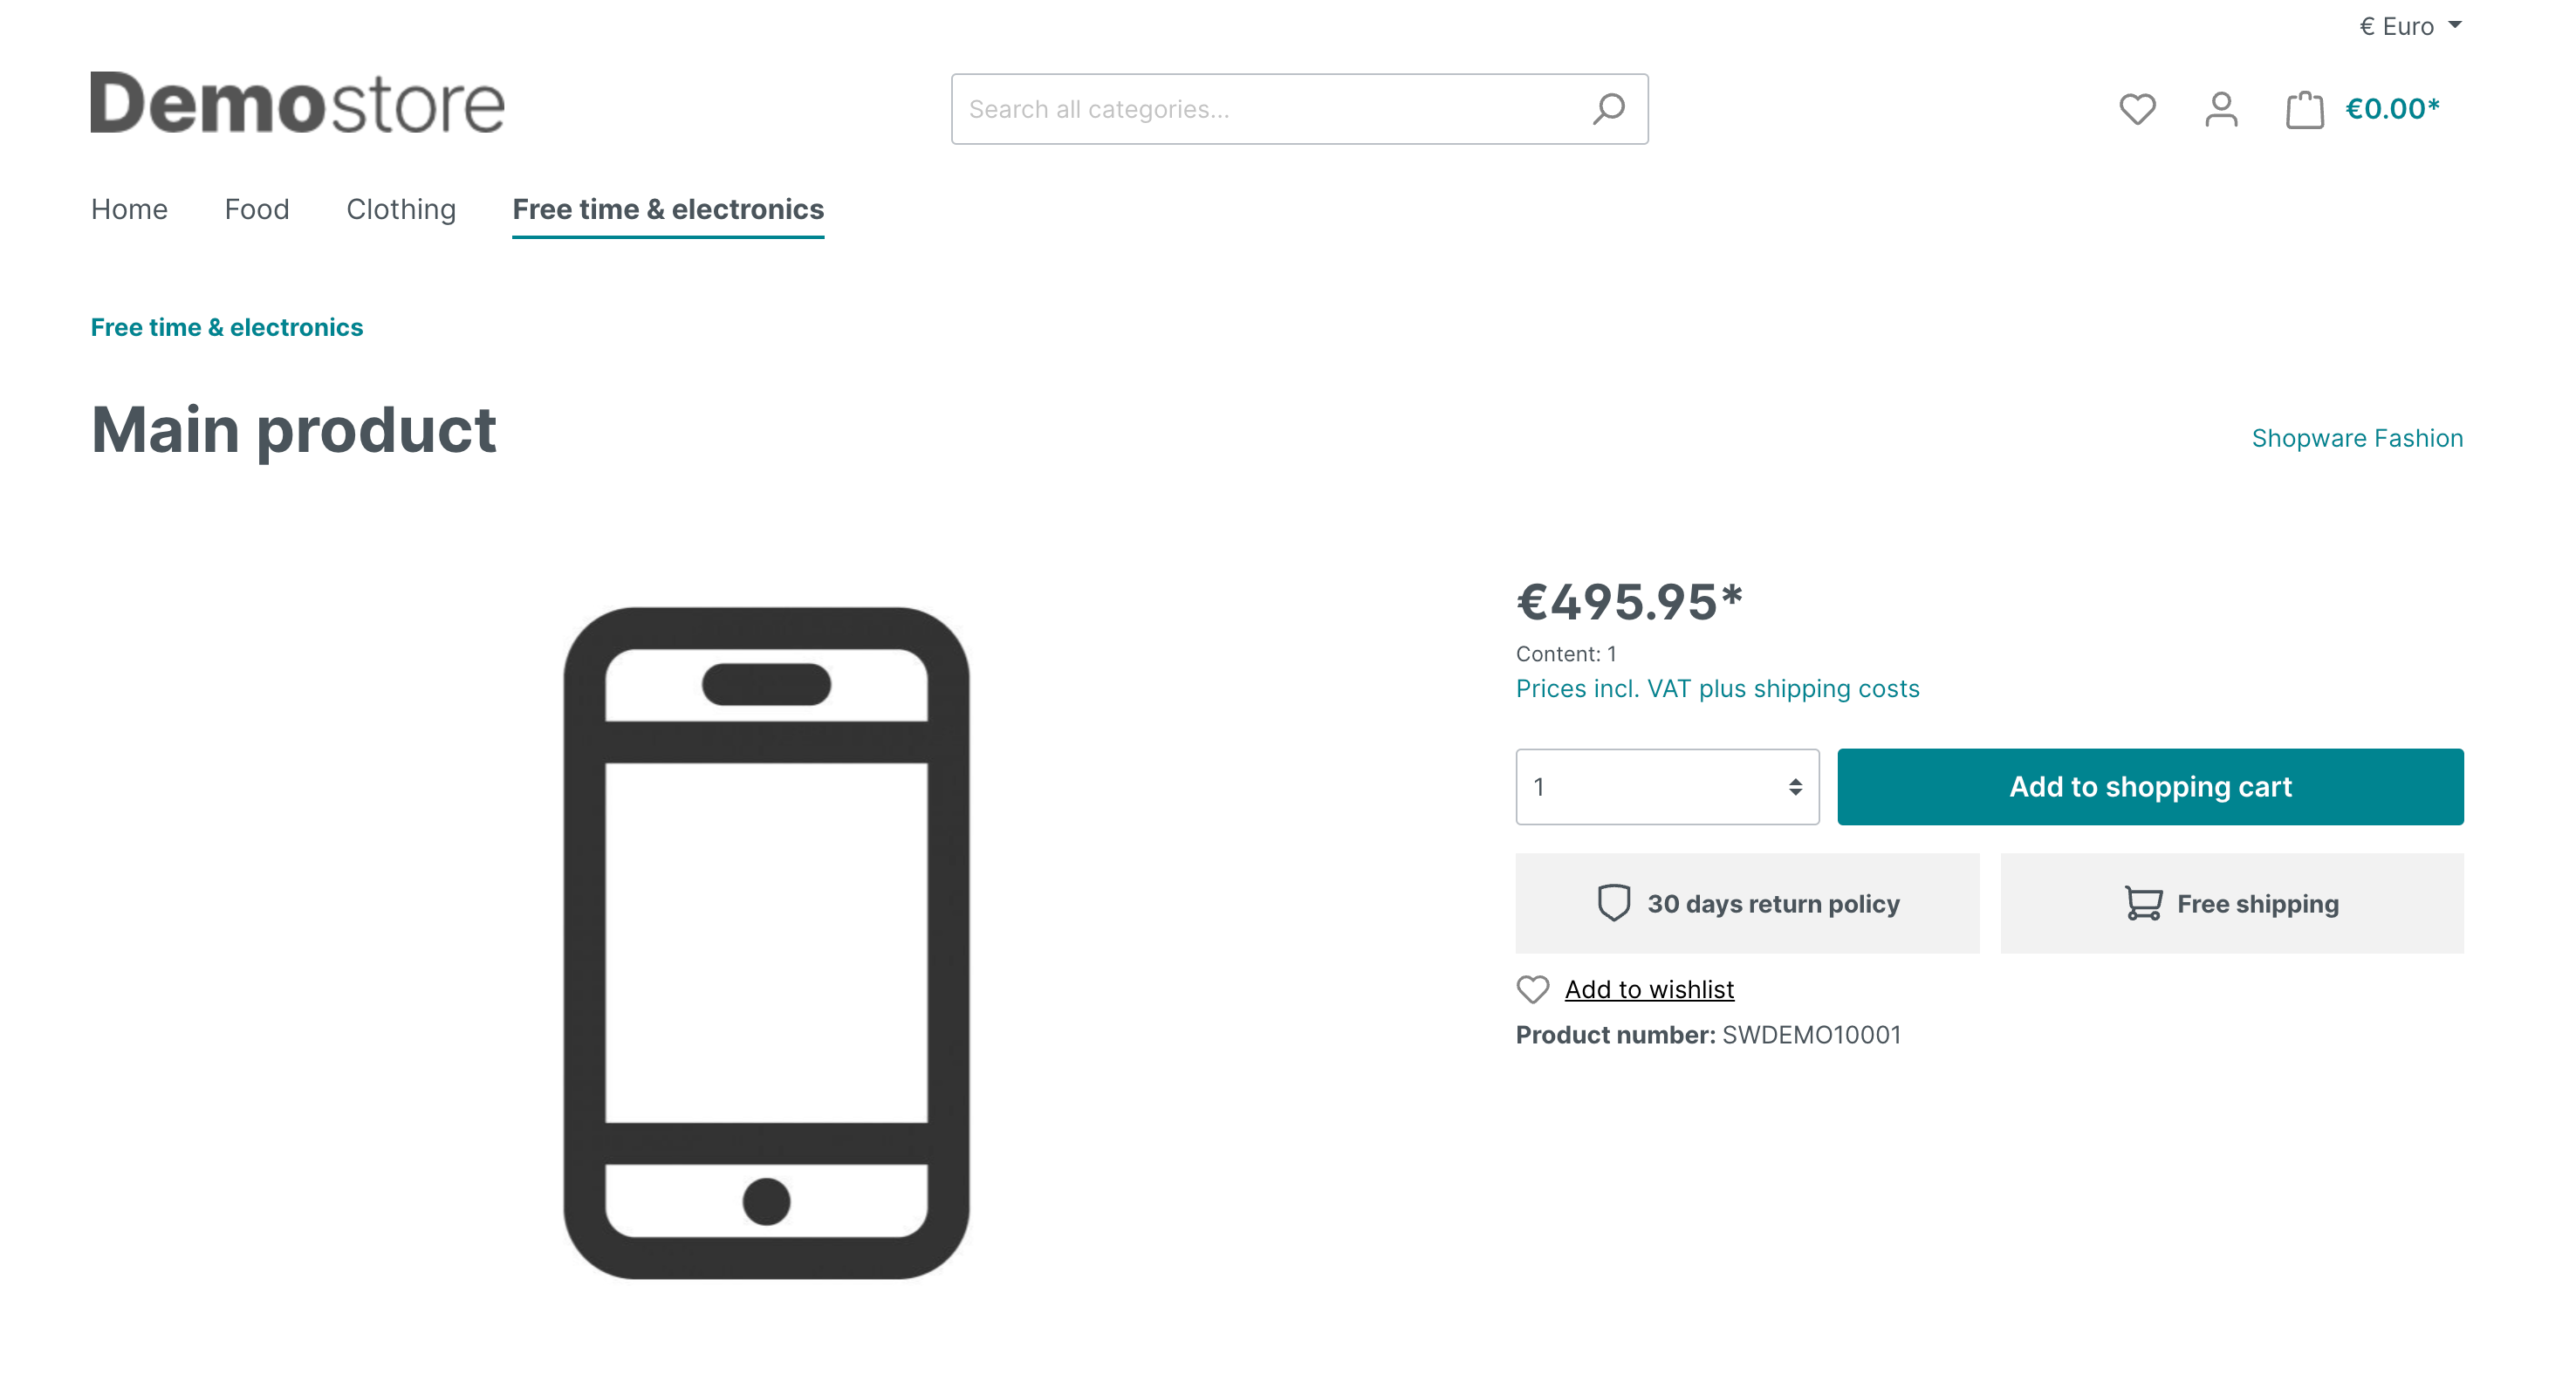The image size is (2576, 1375).
Task: Click the heart Add to wishlist icon
Action: [1530, 988]
